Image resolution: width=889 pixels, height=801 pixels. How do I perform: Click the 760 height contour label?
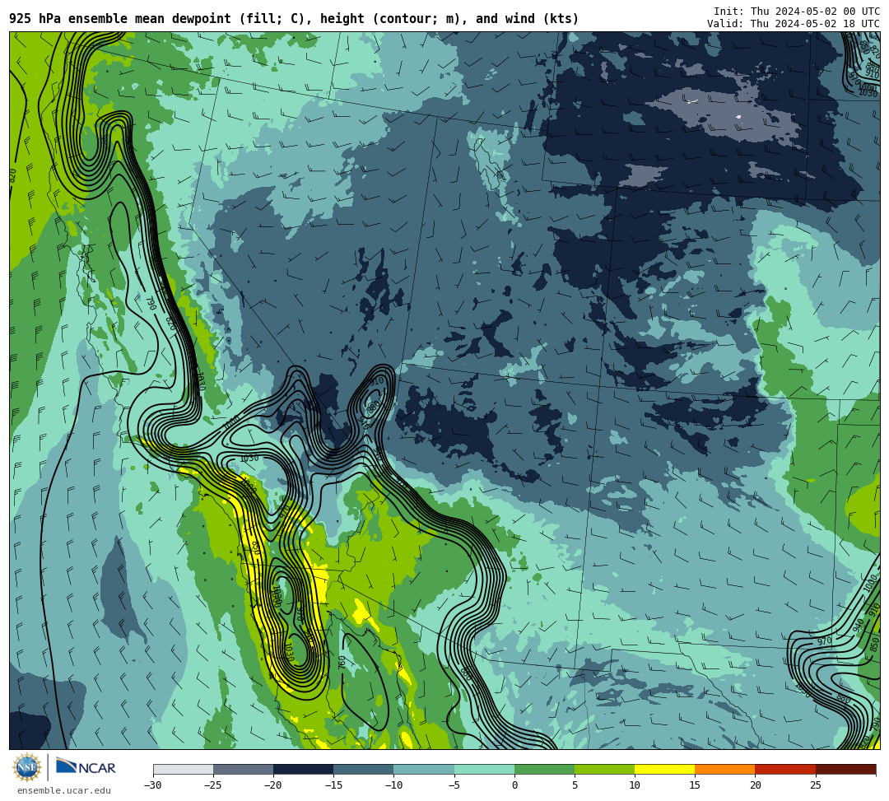pos(342,662)
